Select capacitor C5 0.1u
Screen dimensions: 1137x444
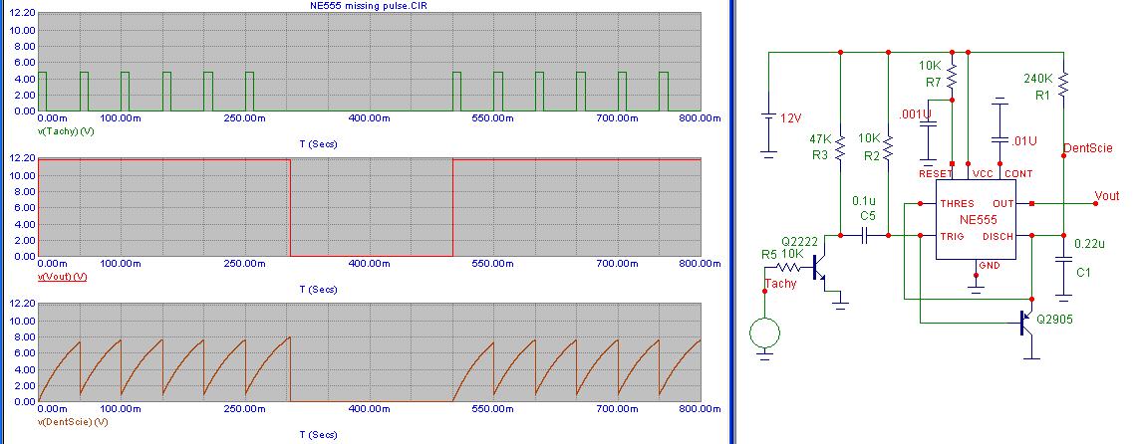click(864, 235)
